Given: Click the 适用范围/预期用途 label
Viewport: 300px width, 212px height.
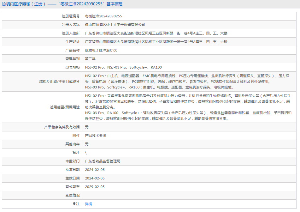Looking at the screenshot, I should 65,107.
